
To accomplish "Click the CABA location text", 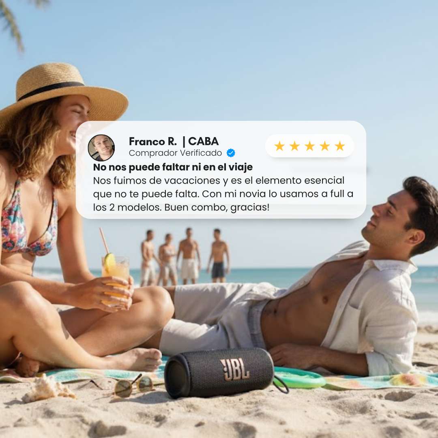I will point(203,142).
